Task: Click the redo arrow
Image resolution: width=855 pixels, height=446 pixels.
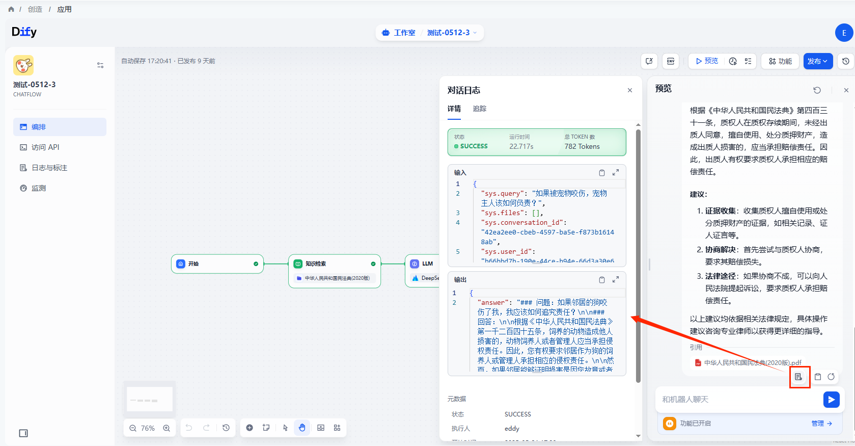Action: click(206, 428)
